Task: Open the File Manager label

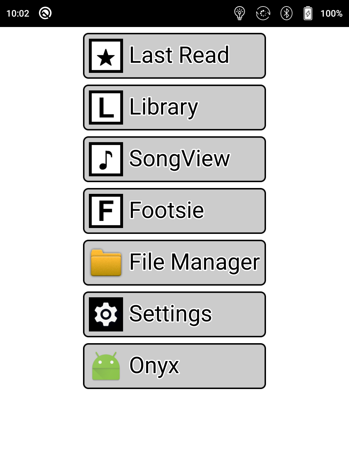Action: (x=194, y=262)
